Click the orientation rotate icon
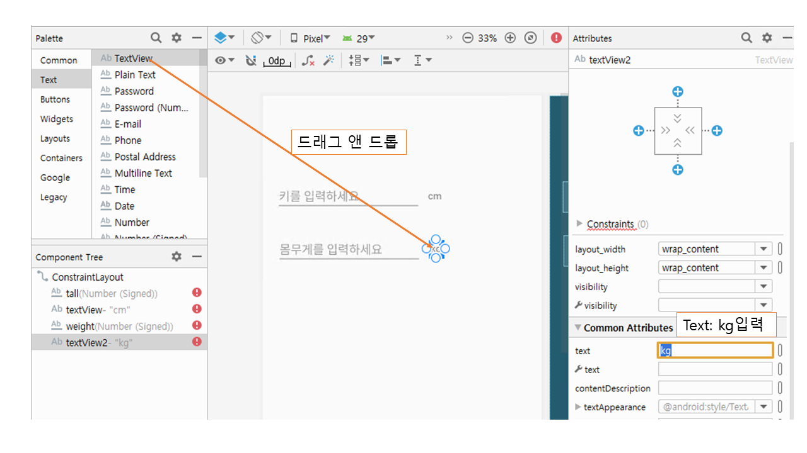807x453 pixels. 260,38
